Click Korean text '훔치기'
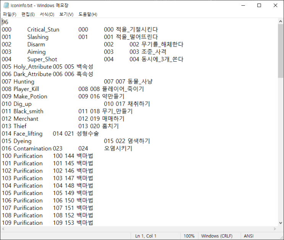284x240 pixels. (110, 126)
